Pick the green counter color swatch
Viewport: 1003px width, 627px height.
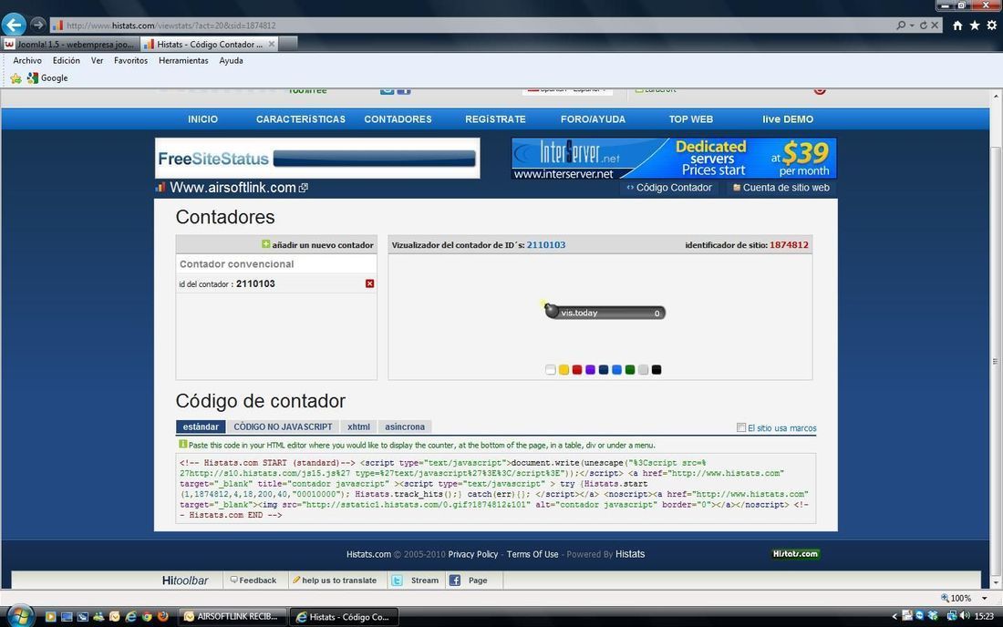pos(630,369)
